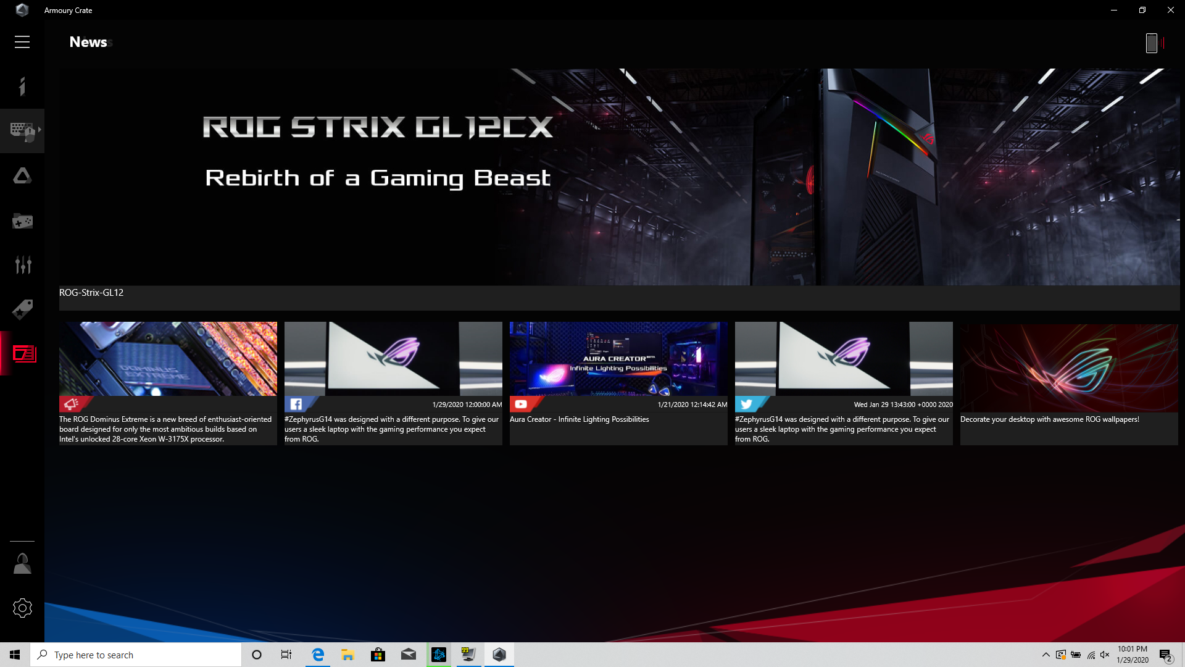This screenshot has width=1185, height=667.
Task: Click the Twitter icon on ZephyrusG14 tweet
Action: tap(747, 405)
